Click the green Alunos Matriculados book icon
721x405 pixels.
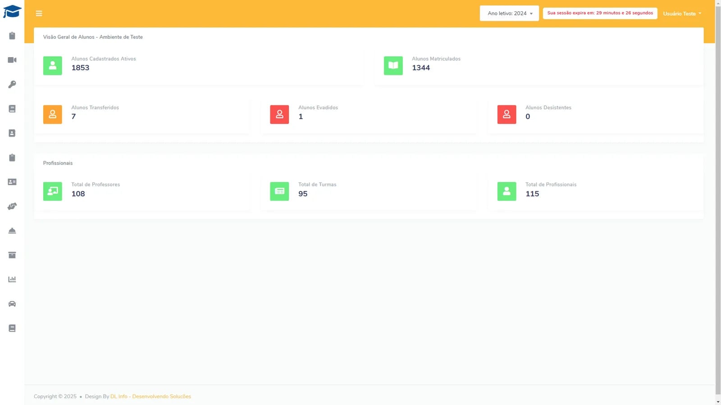click(x=393, y=66)
